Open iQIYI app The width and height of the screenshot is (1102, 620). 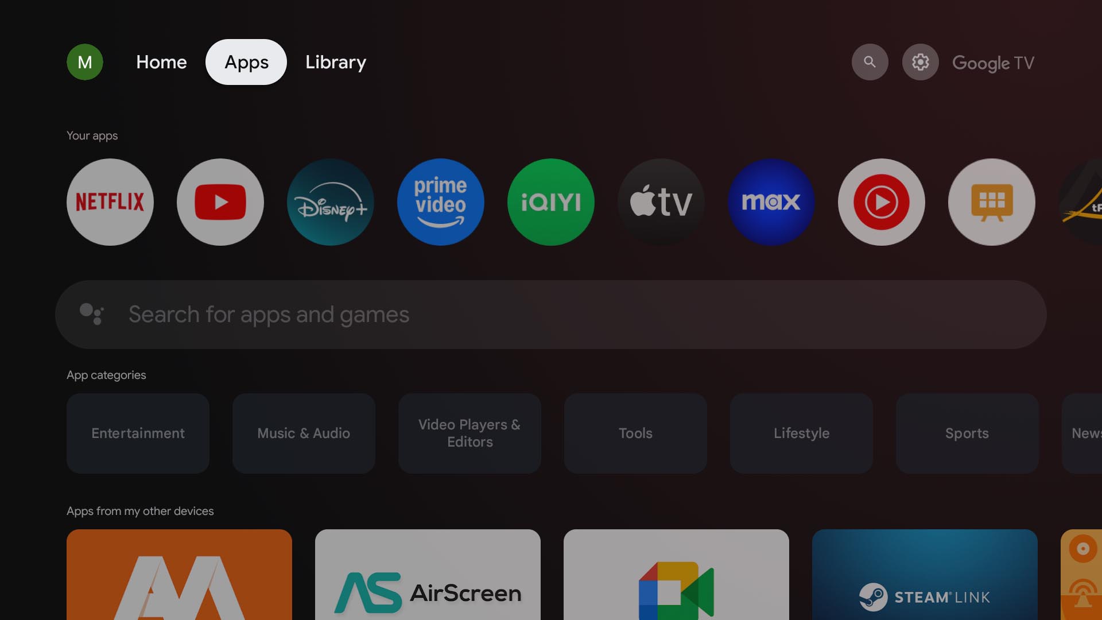(551, 201)
